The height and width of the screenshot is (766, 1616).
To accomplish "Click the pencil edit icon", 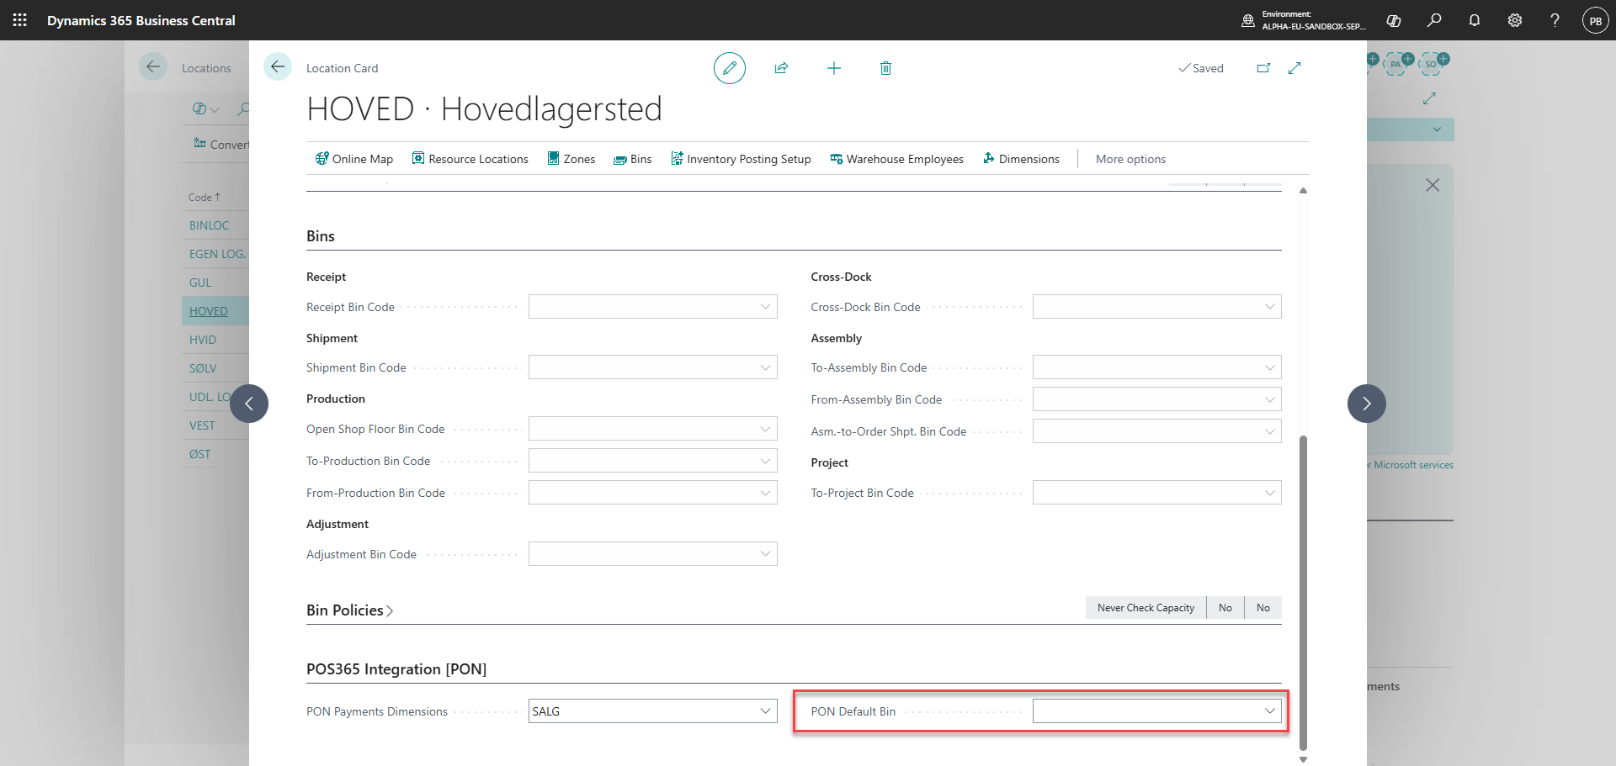I will tap(729, 68).
